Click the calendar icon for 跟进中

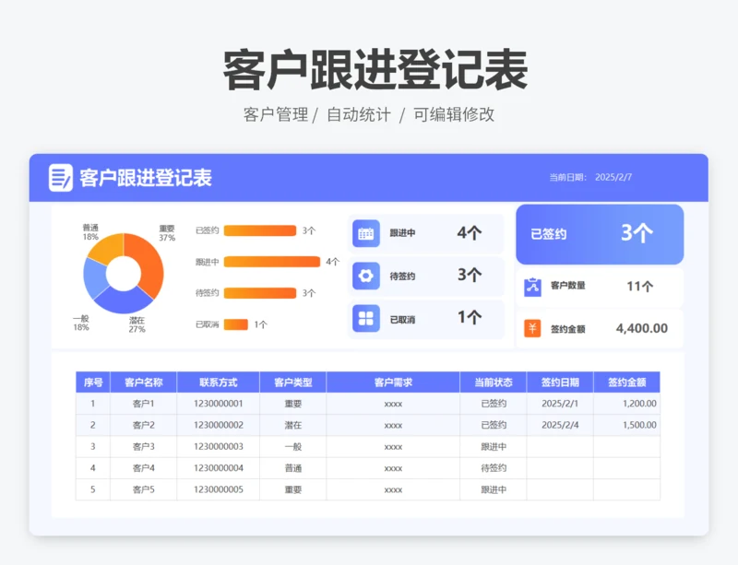coord(365,233)
